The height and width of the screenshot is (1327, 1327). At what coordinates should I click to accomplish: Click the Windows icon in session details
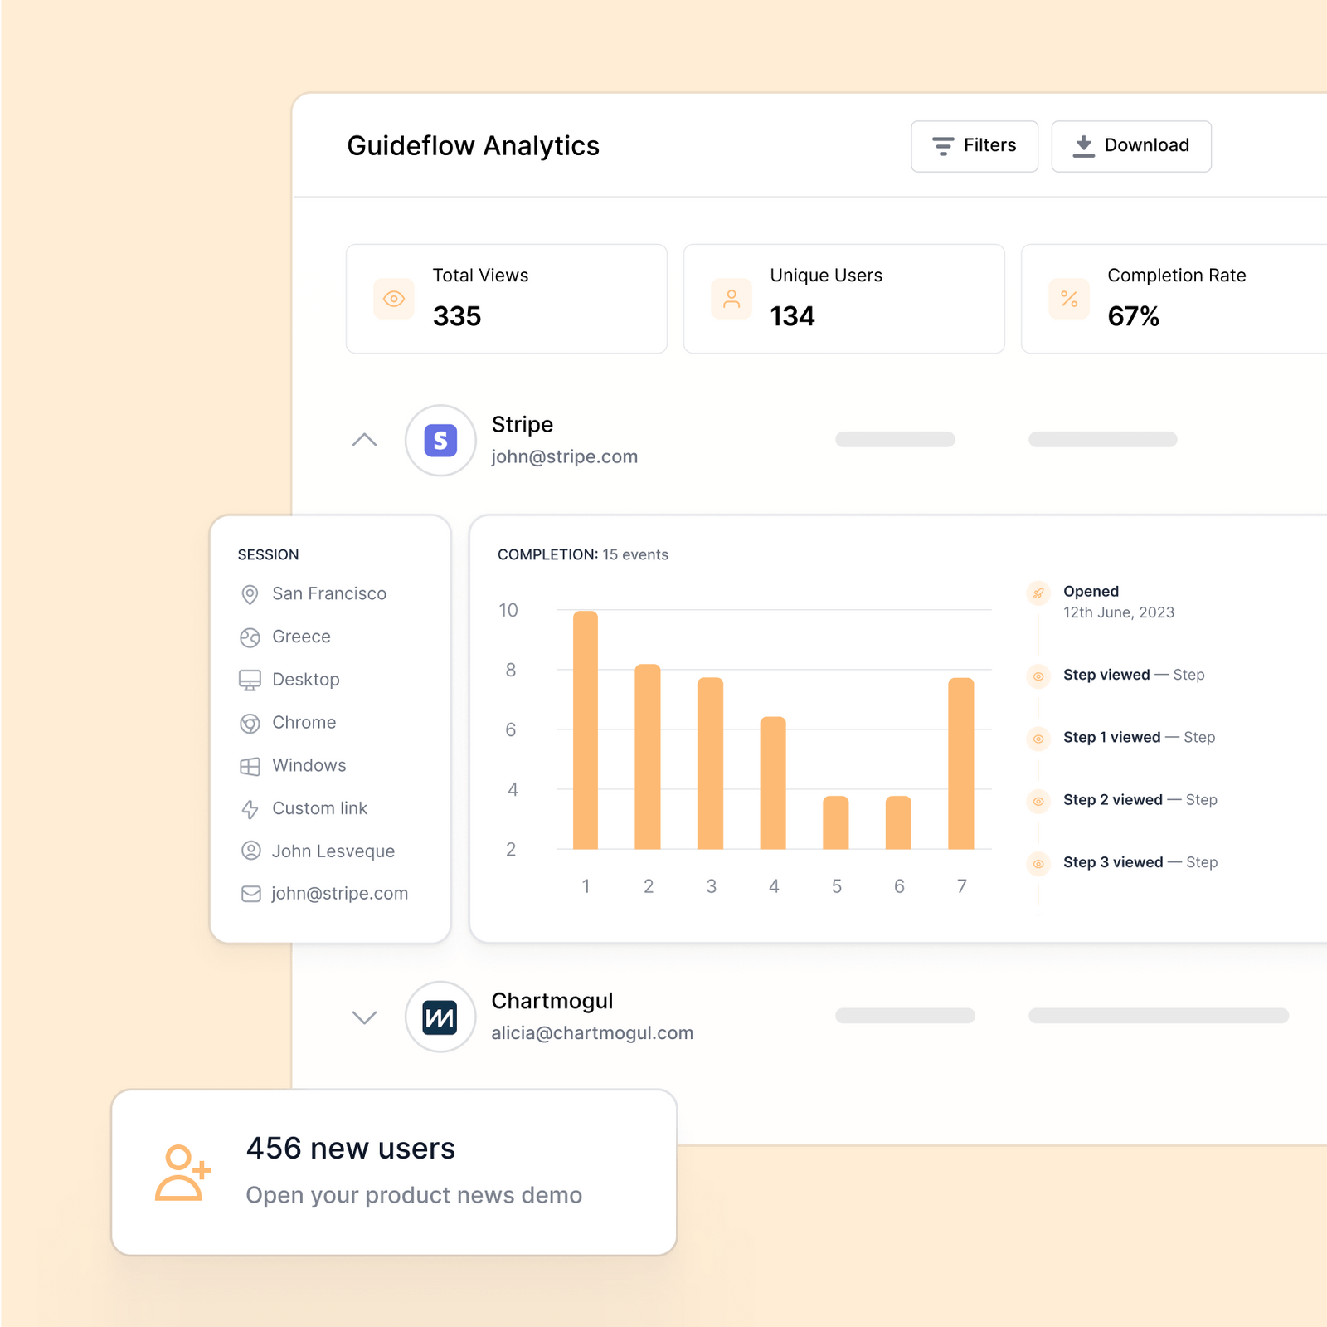250,765
